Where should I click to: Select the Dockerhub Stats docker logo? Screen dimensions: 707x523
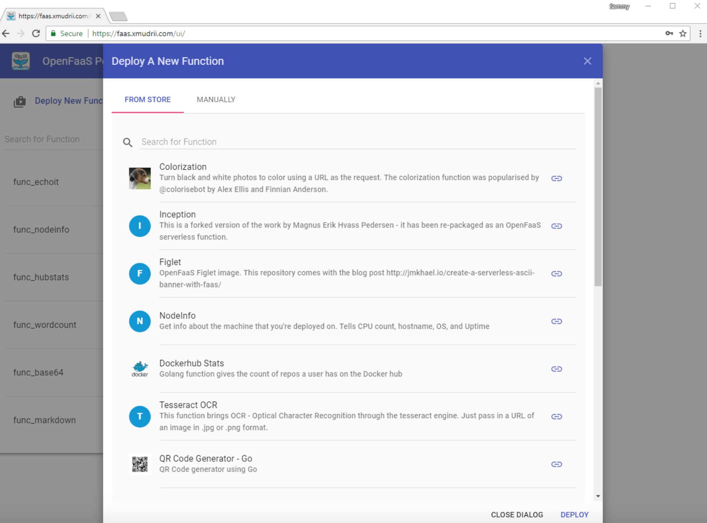click(x=140, y=369)
